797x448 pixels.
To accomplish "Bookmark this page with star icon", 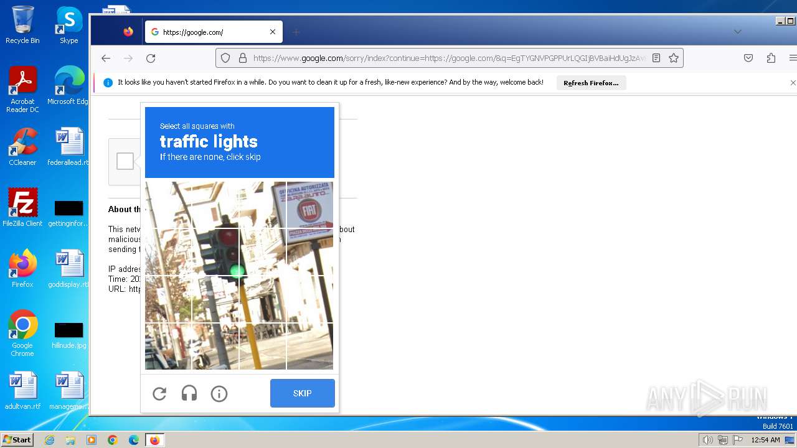I will (x=674, y=58).
